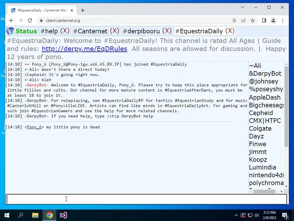The image size is (294, 221).
Task: Open the browser side panel
Action: [264, 20]
